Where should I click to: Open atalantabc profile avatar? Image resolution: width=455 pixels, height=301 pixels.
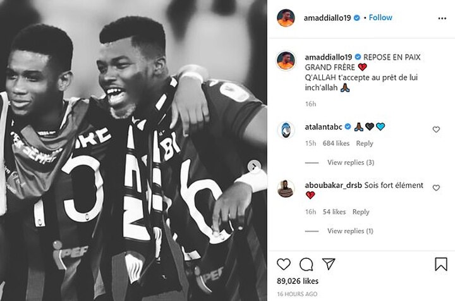pos(286,130)
